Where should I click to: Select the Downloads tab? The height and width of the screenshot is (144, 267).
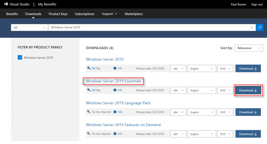click(x=33, y=14)
